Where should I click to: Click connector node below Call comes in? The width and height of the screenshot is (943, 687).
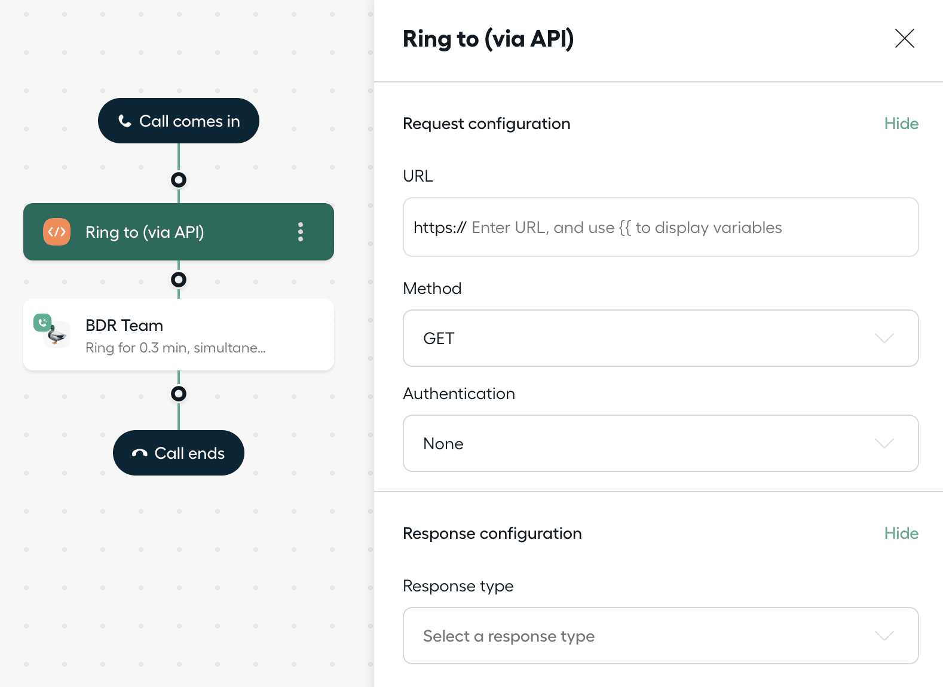pos(179,180)
